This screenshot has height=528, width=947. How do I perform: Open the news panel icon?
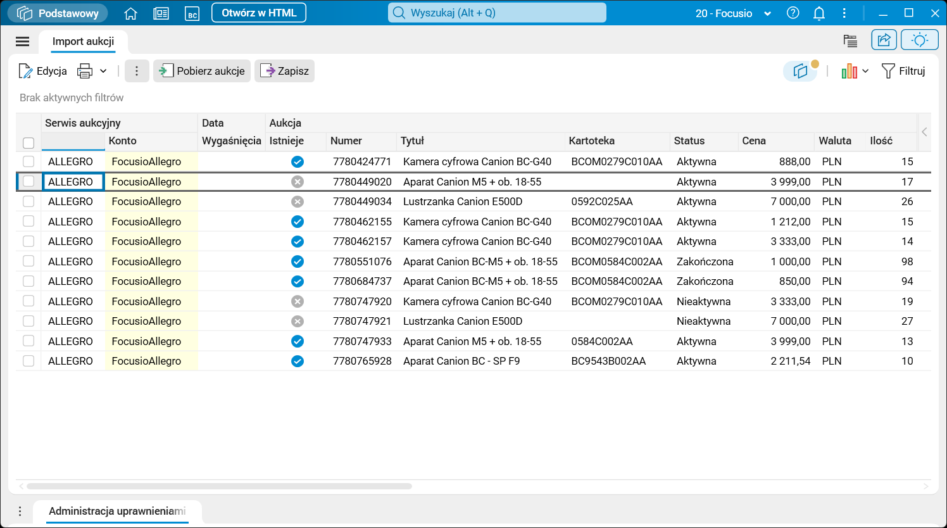point(161,13)
